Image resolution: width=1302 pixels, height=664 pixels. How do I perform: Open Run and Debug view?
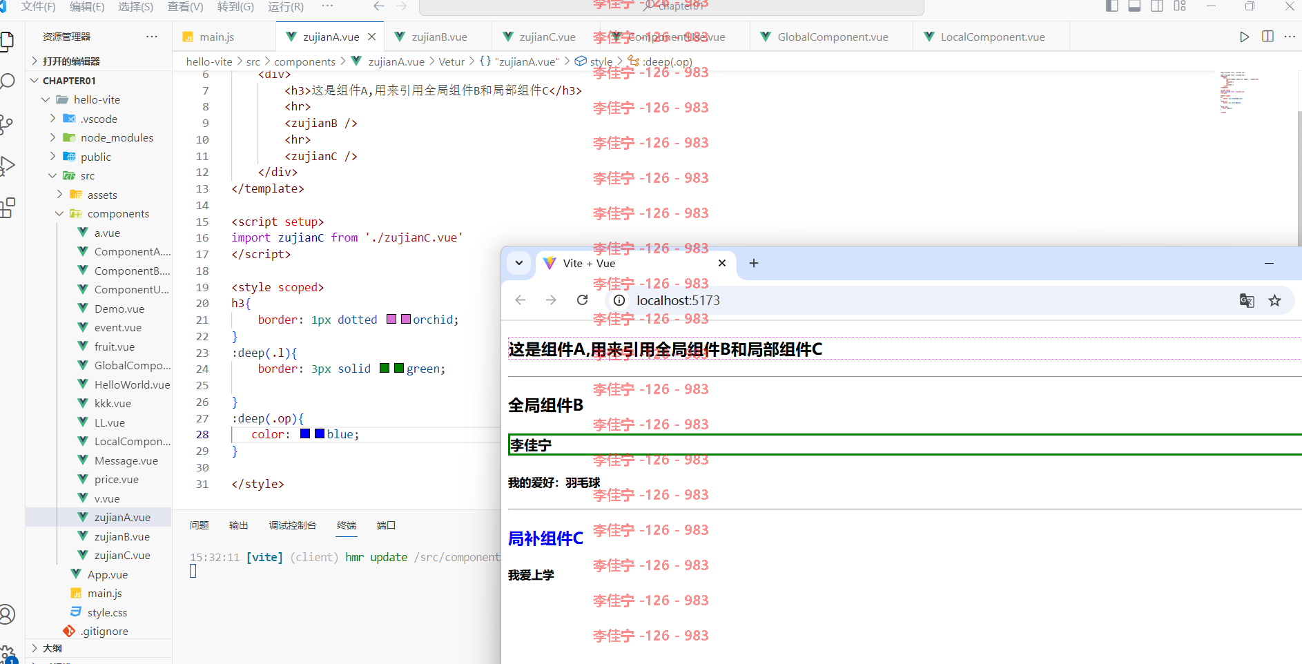7,166
